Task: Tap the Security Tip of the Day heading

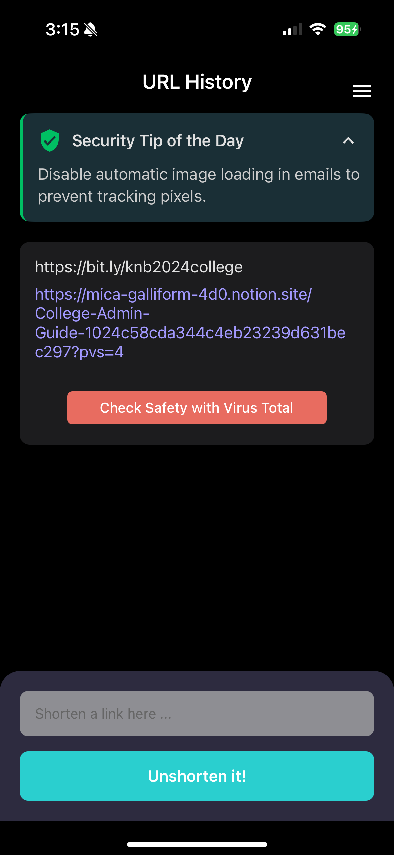Action: [x=158, y=140]
